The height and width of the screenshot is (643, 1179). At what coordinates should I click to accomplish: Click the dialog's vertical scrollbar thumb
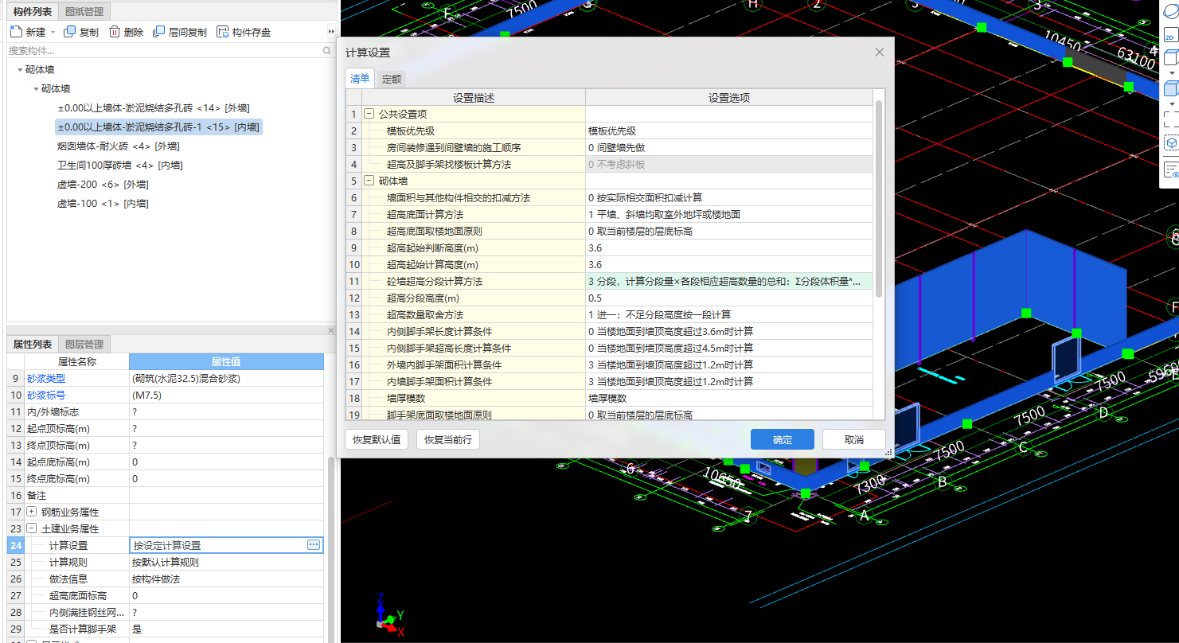[x=879, y=199]
